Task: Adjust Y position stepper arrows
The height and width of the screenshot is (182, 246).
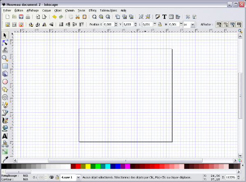Action: (x=136, y=25)
